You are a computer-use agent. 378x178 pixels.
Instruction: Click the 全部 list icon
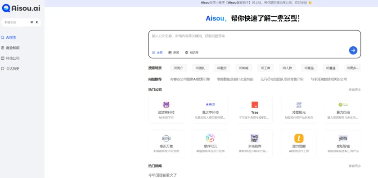(x=153, y=53)
